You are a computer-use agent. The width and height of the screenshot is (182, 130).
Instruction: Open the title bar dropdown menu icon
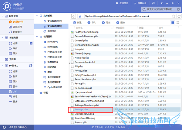[x=162, y=3]
